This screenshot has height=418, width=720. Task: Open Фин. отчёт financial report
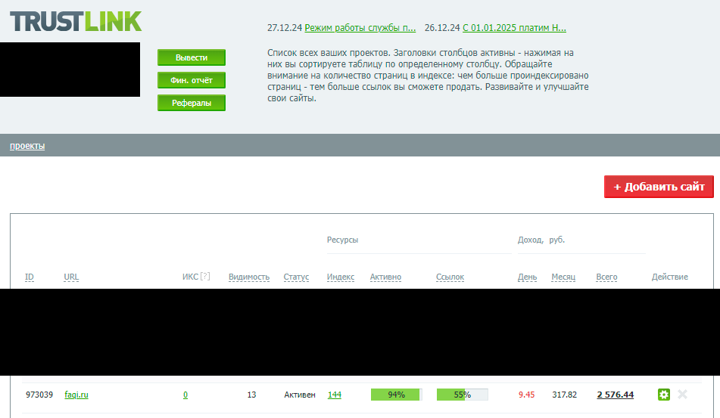(x=192, y=80)
